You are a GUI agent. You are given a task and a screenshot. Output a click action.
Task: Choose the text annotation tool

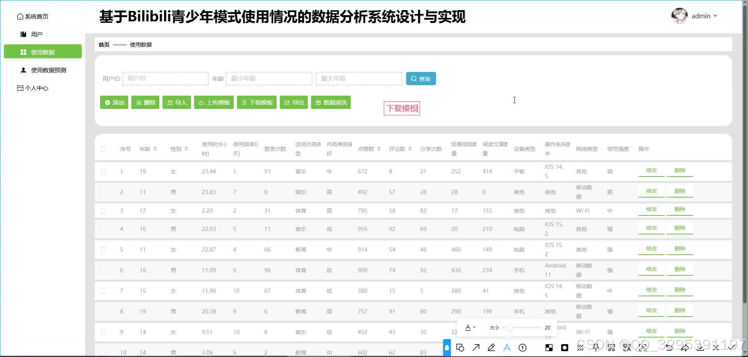click(507, 348)
